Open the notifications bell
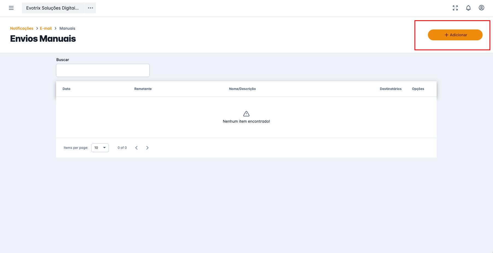This screenshot has width=493, height=253. tap(468, 8)
